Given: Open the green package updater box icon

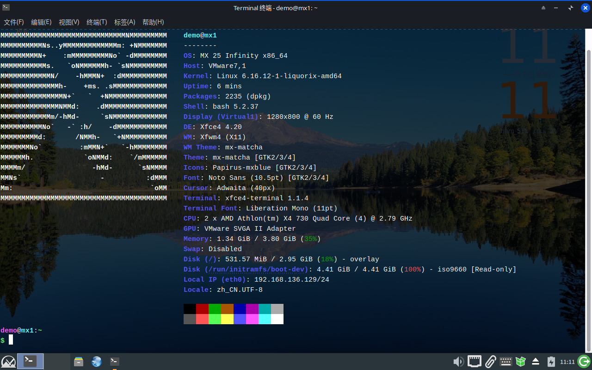Looking at the screenshot, I should [521, 362].
